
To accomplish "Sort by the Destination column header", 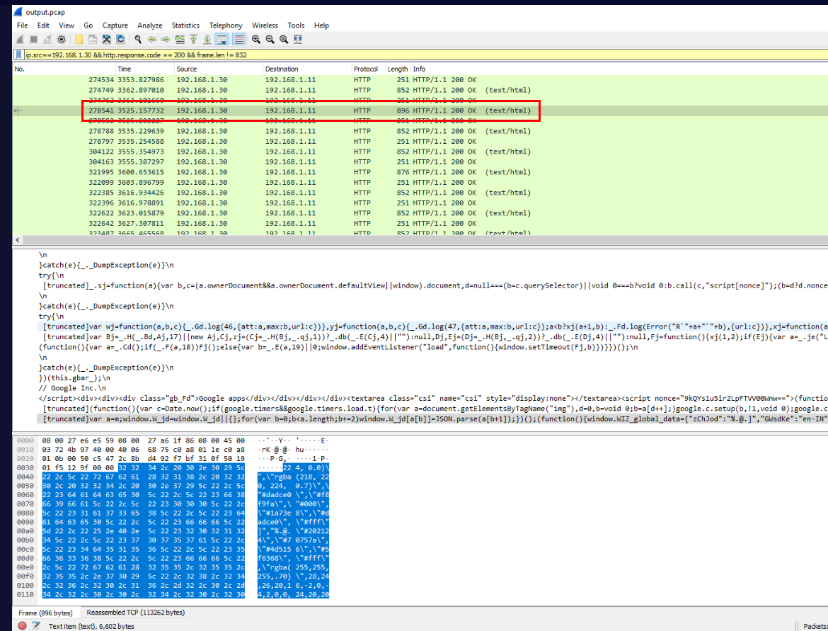I will coord(307,69).
